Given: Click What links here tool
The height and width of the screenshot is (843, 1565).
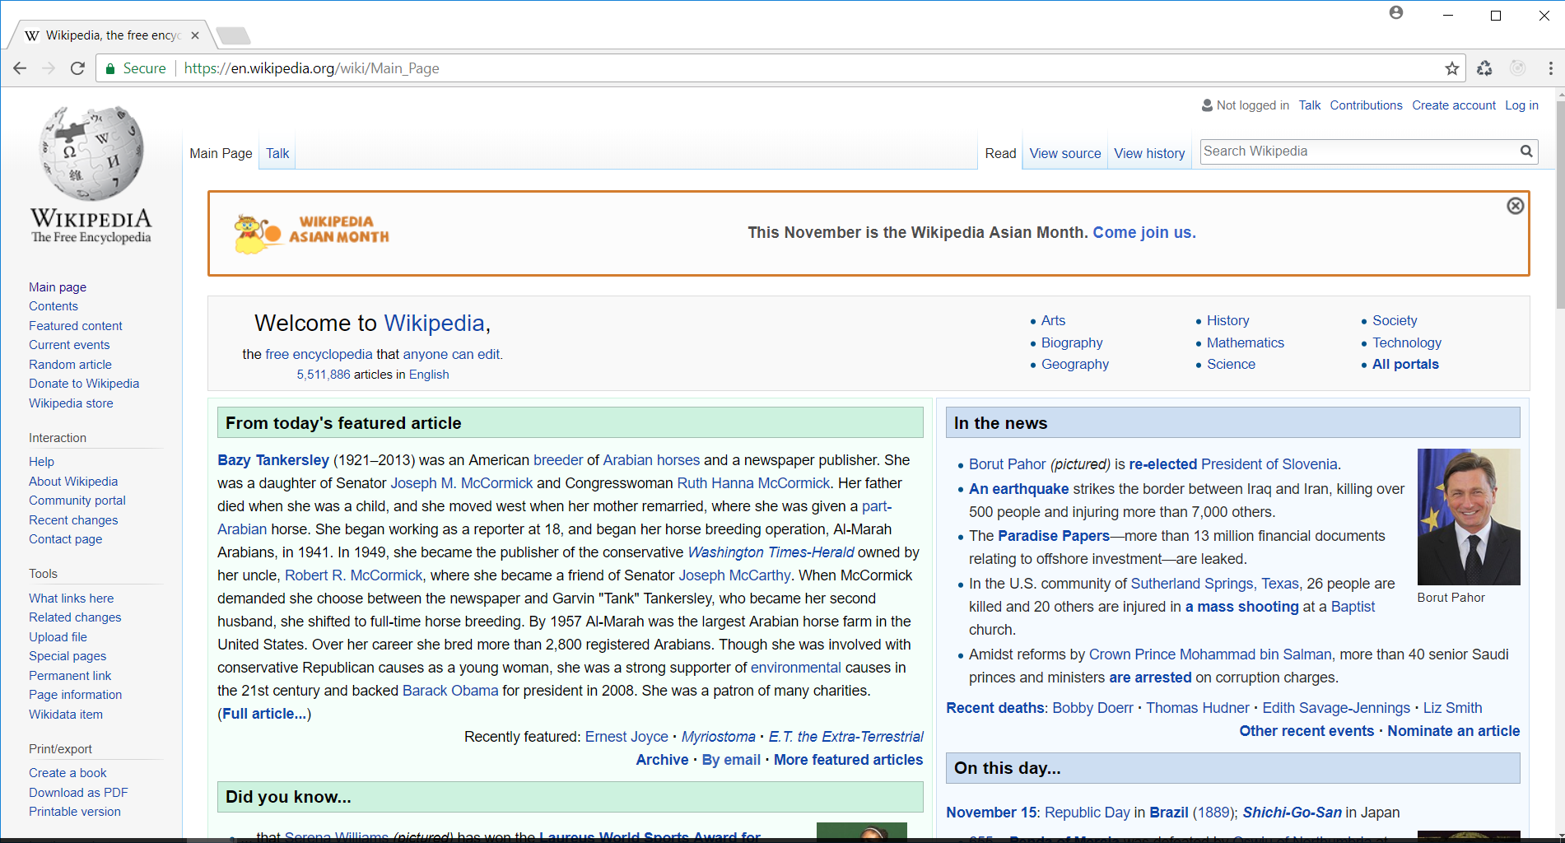Looking at the screenshot, I should pos(72,598).
